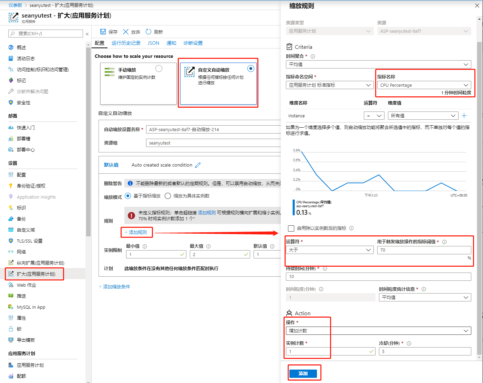Open the MySQL In App settings
The image size is (483, 383).
click(x=31, y=307)
